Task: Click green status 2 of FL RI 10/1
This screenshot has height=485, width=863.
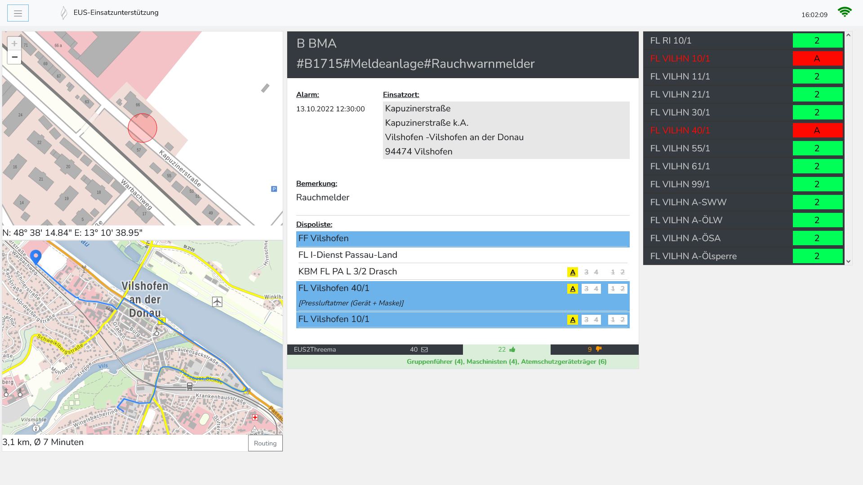Action: pyautogui.click(x=817, y=40)
